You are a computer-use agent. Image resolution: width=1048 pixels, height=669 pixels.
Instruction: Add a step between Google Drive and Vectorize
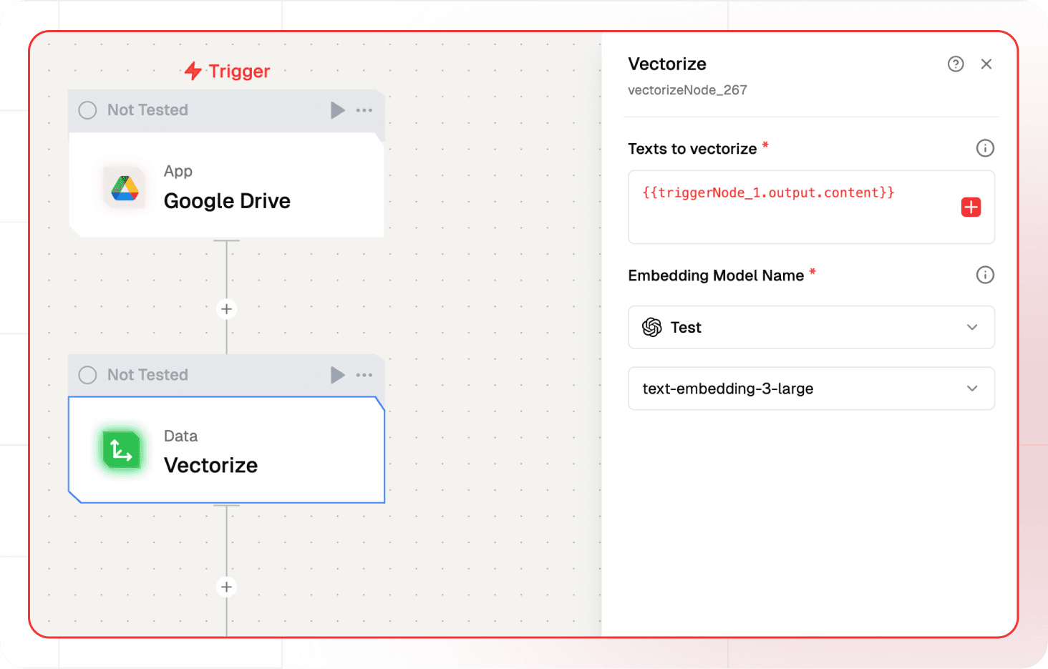[226, 309]
